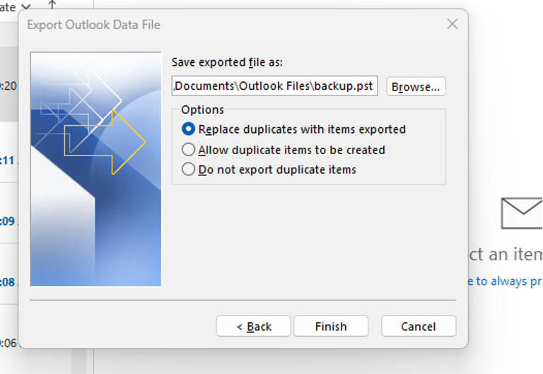
Task: Choose Allow duplicate items to be created
Action: (x=284, y=150)
